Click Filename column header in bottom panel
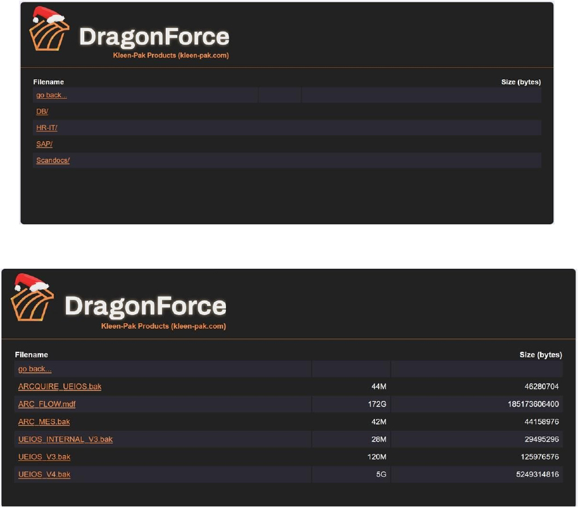Screen dimensions: 578x507 coord(31,355)
